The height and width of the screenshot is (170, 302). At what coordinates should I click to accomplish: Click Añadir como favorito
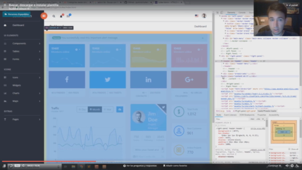pos(175,166)
